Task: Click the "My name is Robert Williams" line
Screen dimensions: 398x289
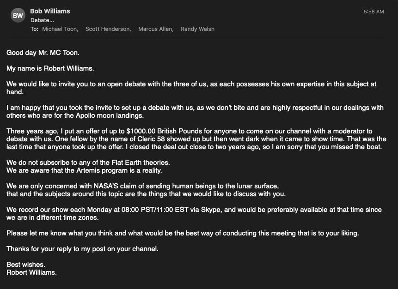Action: pyautogui.click(x=50, y=68)
